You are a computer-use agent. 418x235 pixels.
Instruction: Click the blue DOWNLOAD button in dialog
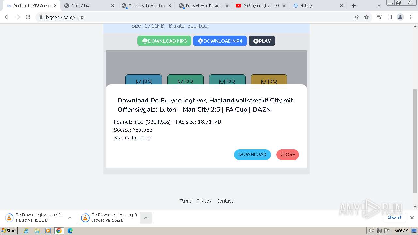click(252, 154)
